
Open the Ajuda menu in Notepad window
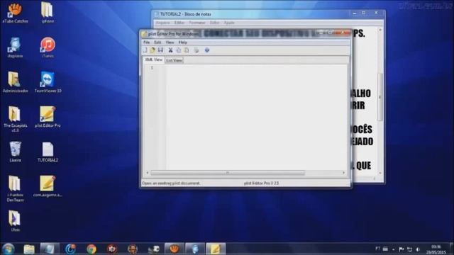(x=229, y=23)
